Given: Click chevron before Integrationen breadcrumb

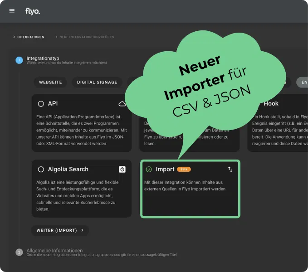Looking at the screenshot, I should tap(14, 37).
